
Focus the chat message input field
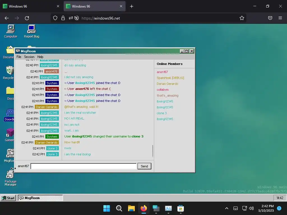(84, 166)
